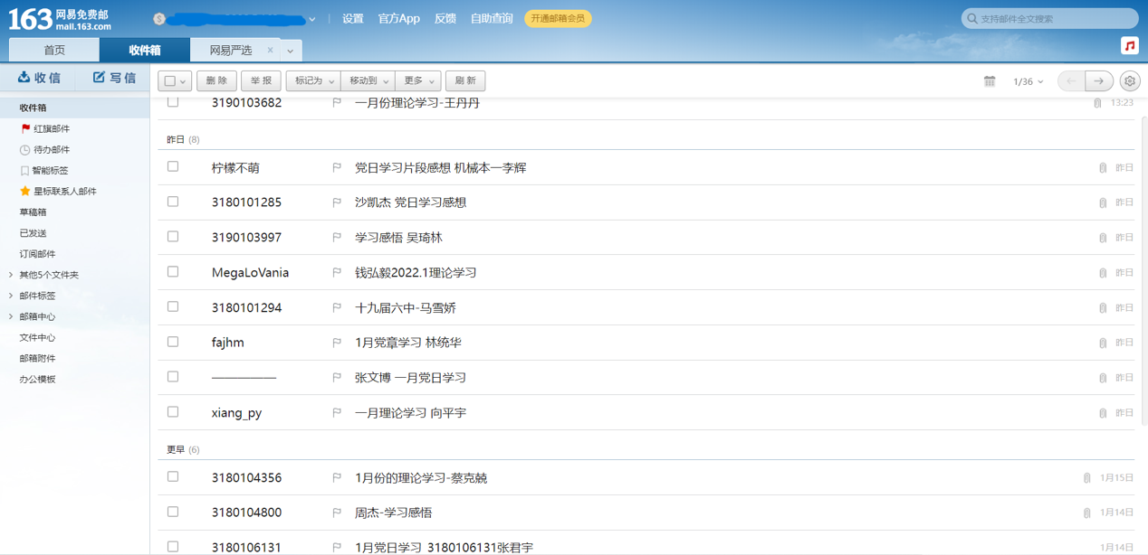Click the 开通邮箱会员 button

point(558,18)
